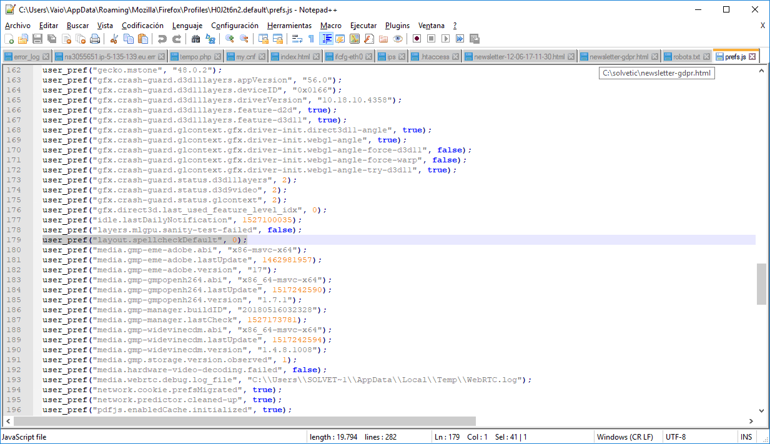770x444 pixels.
Task: Click the save recorded macro icon
Action: coord(474,39)
